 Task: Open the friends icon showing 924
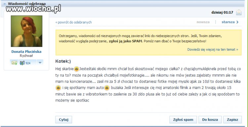pos(25,63)
